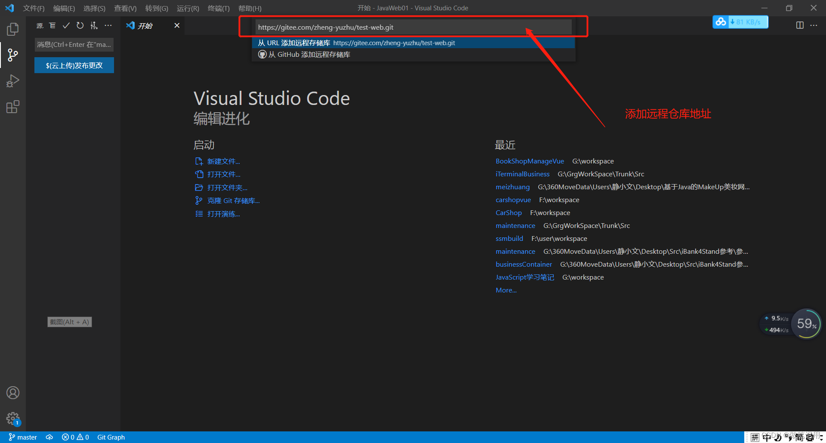
Task: Open the 编辑(E) menu
Action: coord(64,8)
